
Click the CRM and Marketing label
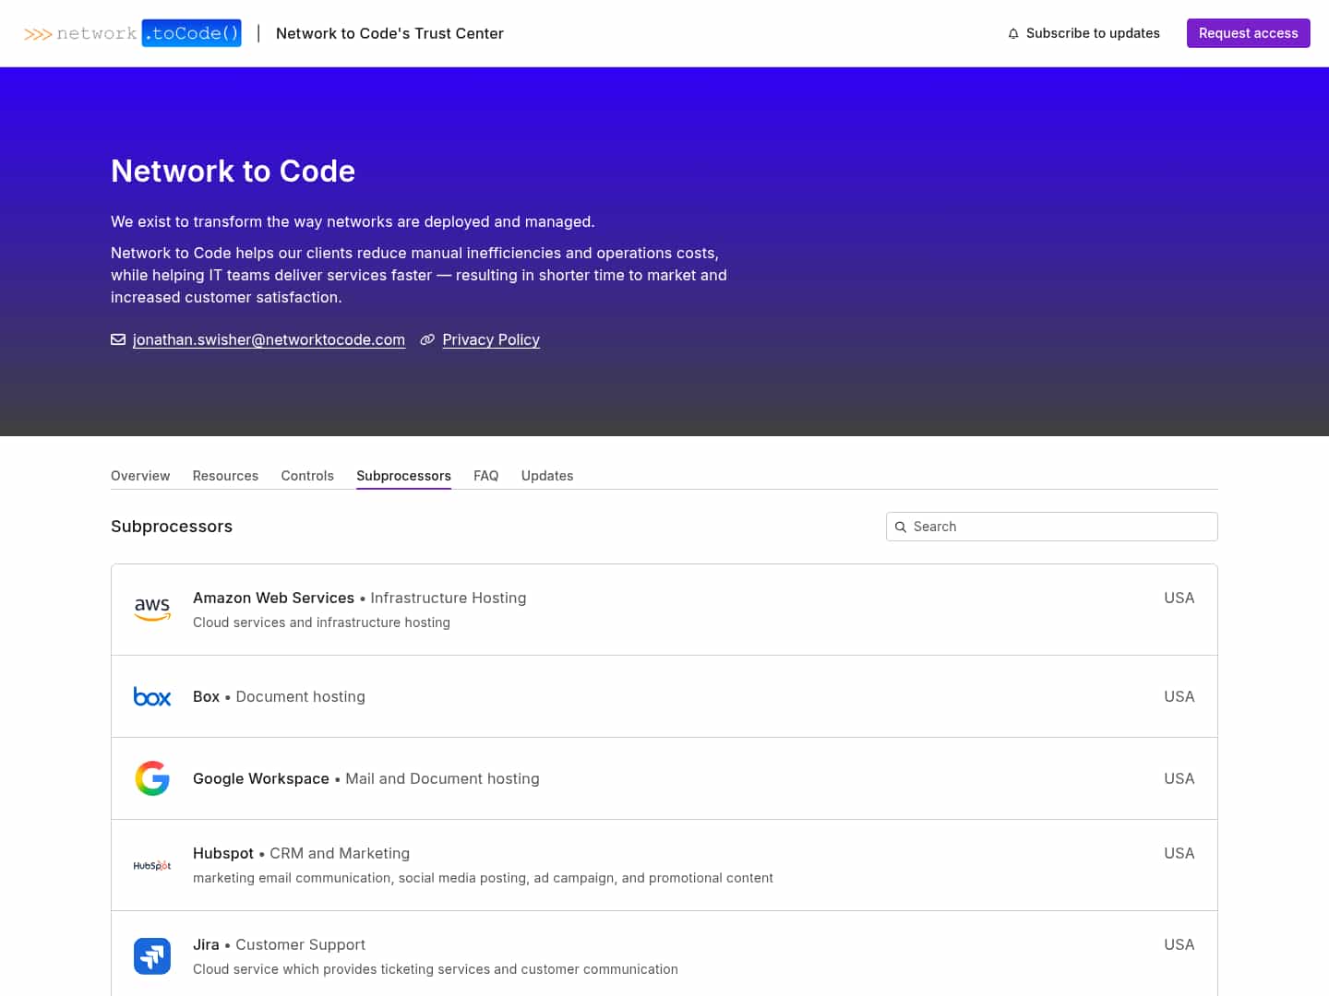(x=340, y=853)
